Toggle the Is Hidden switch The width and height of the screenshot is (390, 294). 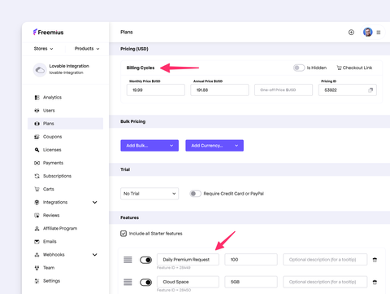click(x=299, y=68)
